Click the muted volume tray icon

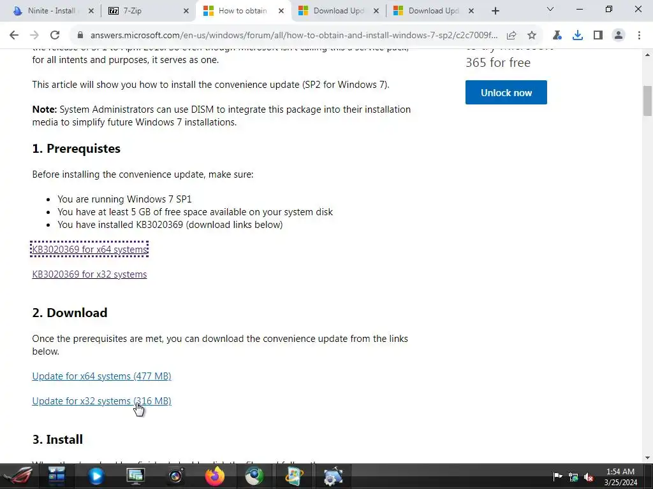(x=589, y=477)
